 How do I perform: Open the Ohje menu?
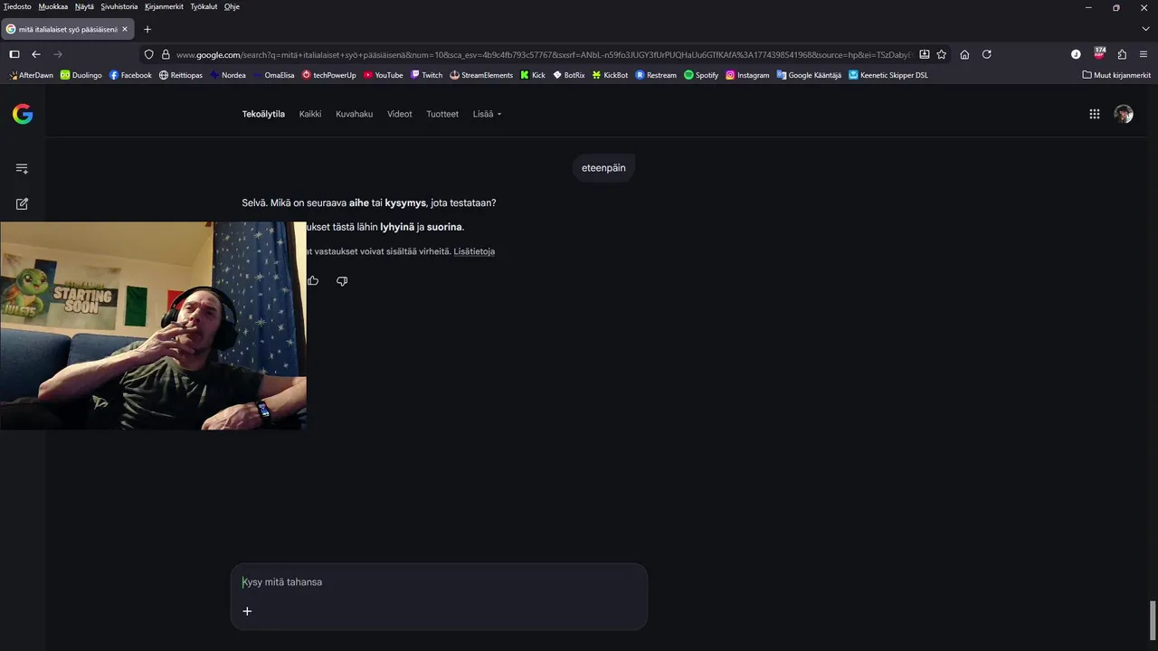[232, 6]
